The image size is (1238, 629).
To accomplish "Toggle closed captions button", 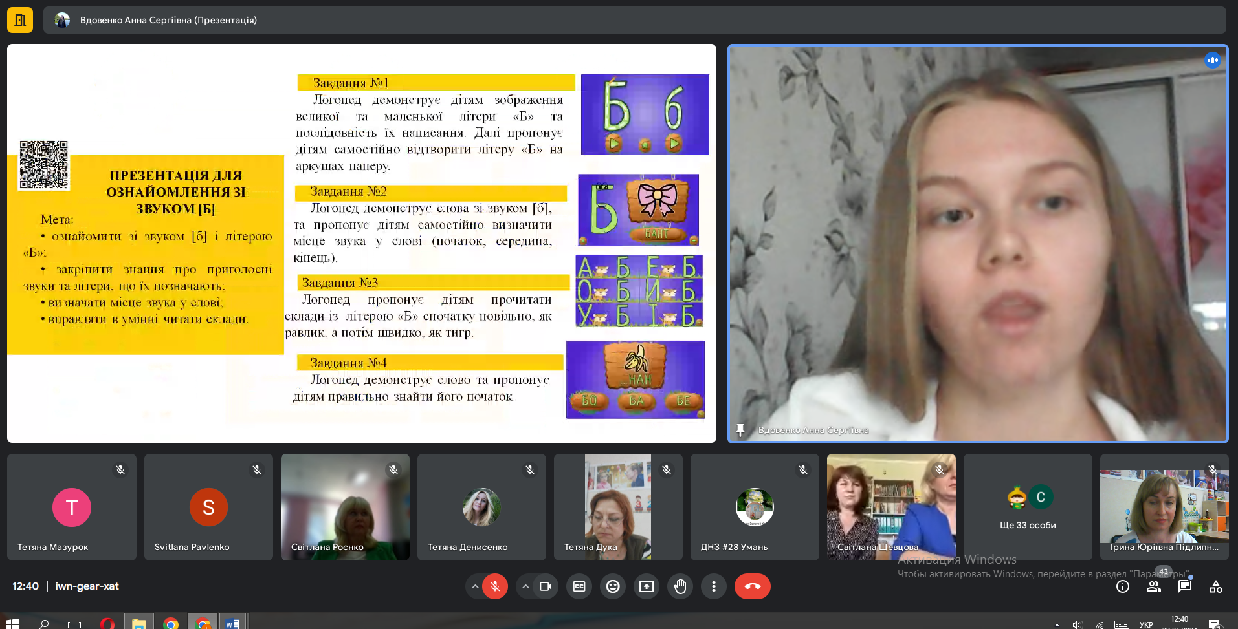I will click(579, 586).
